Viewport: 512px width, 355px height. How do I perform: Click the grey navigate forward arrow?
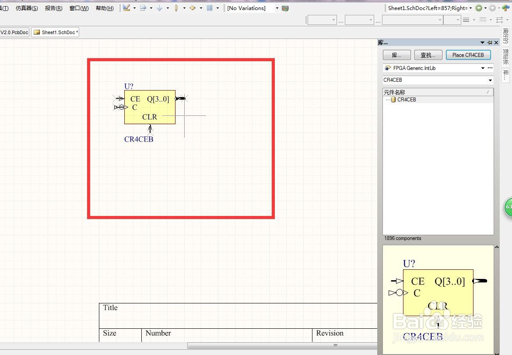pos(492,8)
